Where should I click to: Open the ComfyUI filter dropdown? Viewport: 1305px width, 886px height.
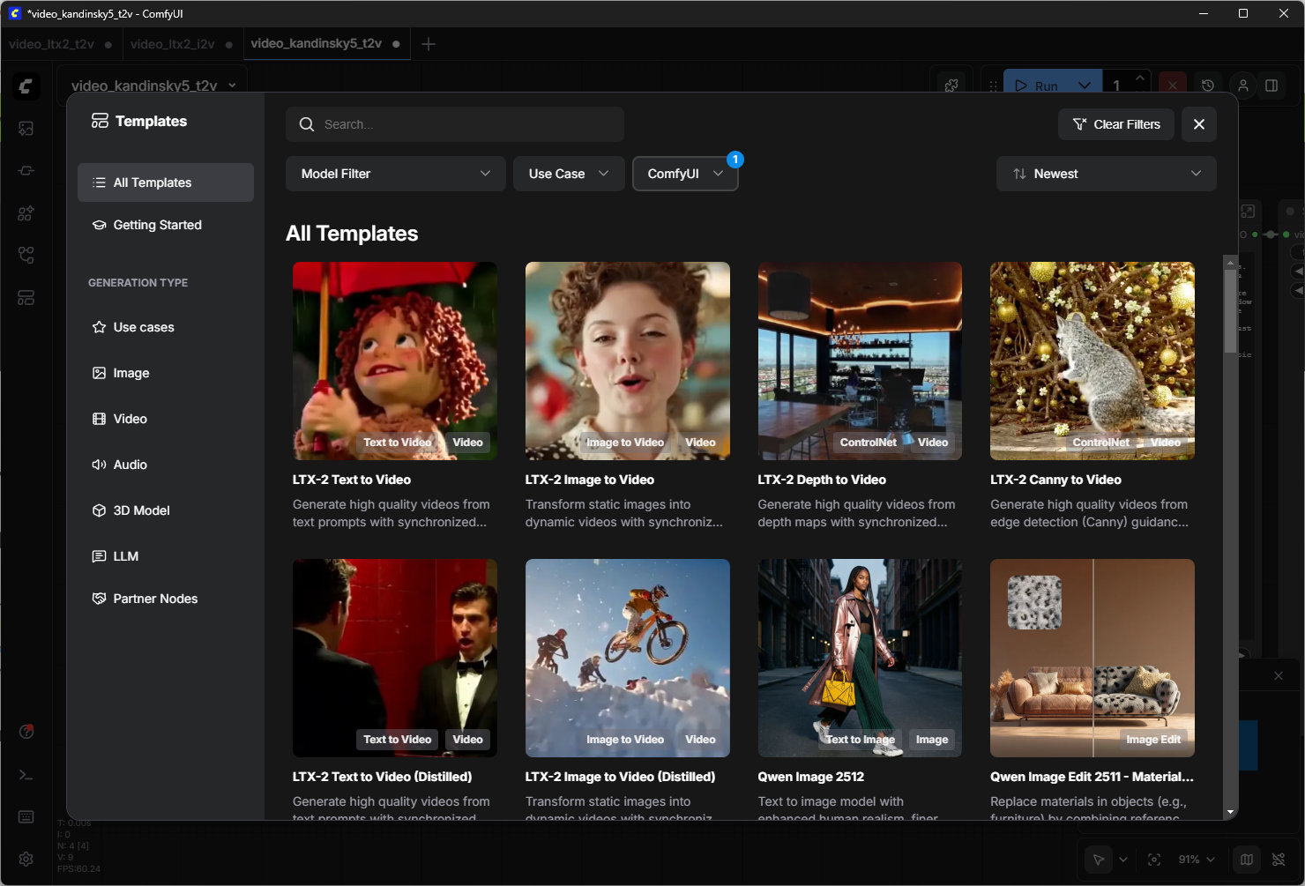click(x=684, y=174)
